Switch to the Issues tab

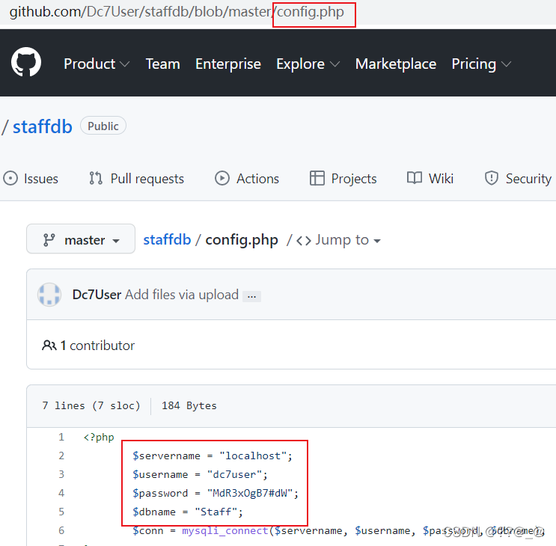(x=31, y=179)
